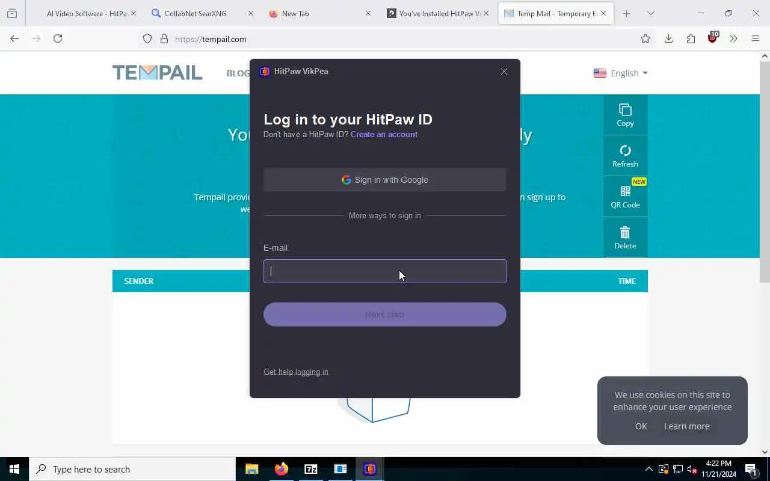Viewport: 770px width, 481px height.
Task: Open the Windows Start menu
Action: pyautogui.click(x=14, y=469)
